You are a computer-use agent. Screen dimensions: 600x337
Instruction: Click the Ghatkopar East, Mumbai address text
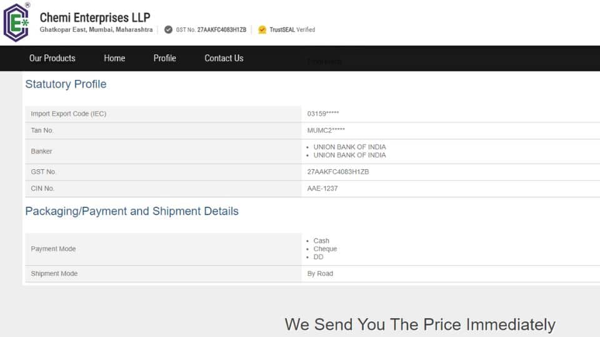coord(96,29)
